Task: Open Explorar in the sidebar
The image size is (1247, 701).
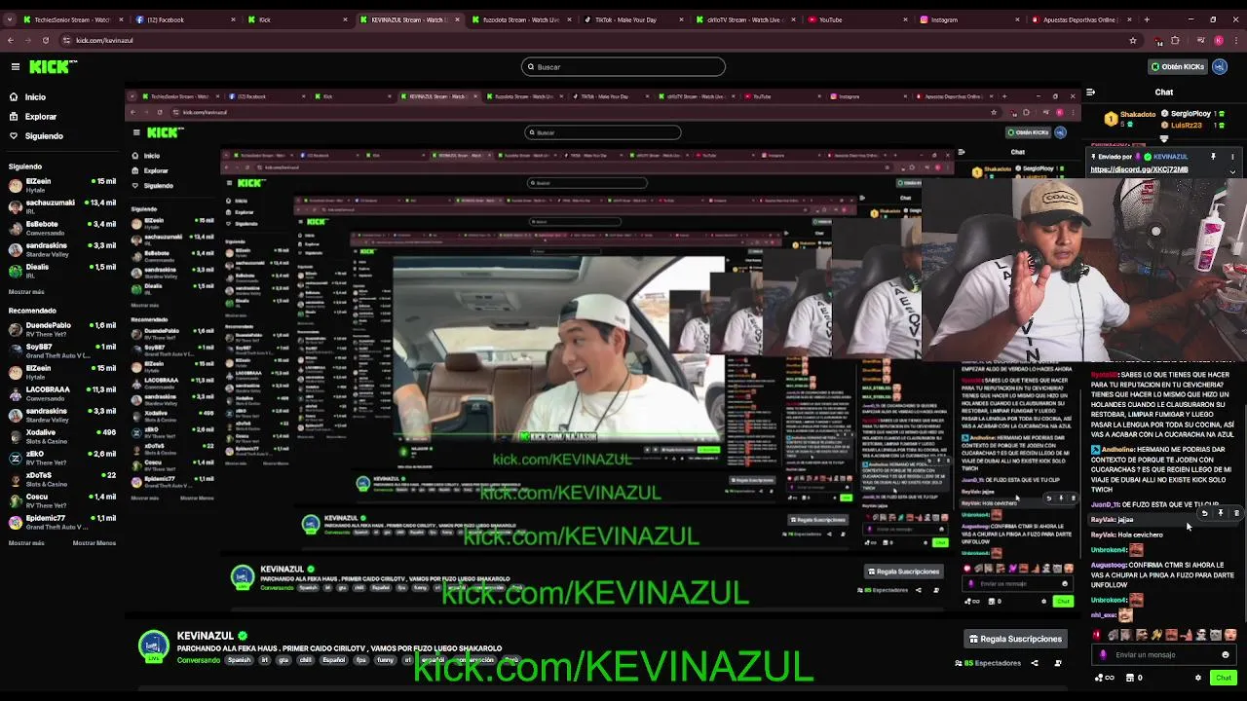Action: (x=40, y=117)
